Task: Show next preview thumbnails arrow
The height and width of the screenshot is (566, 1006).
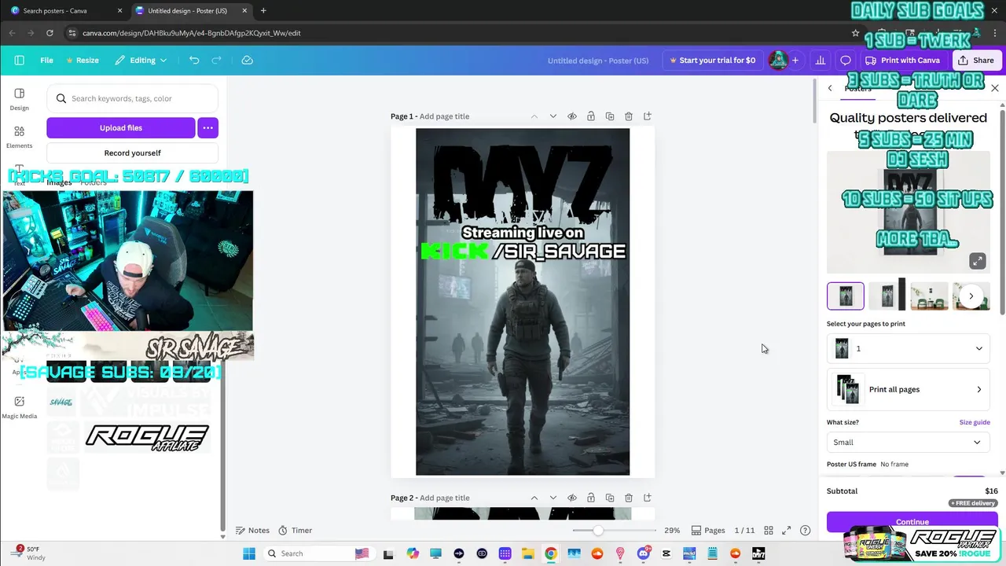Action: click(971, 296)
